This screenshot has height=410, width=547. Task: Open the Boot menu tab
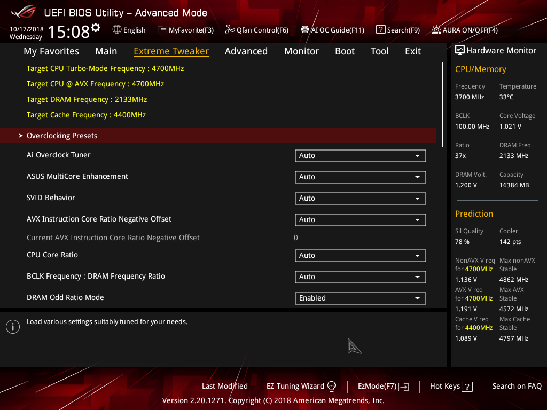point(345,51)
